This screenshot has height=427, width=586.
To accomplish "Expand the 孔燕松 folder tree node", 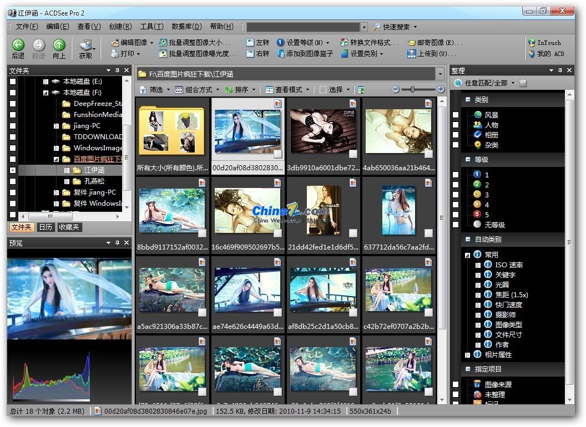I will (67, 181).
